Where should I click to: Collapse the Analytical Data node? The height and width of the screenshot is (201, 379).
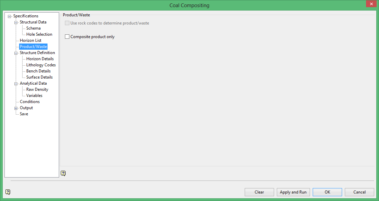pos(16,84)
